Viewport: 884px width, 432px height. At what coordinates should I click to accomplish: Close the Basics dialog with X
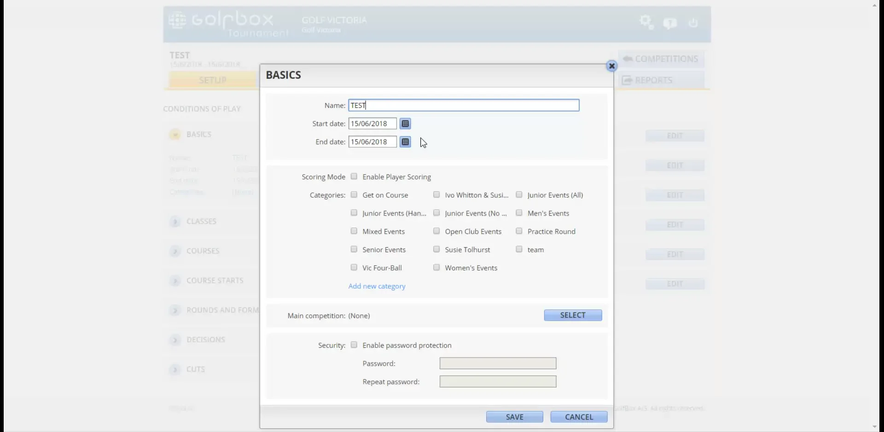coord(611,66)
